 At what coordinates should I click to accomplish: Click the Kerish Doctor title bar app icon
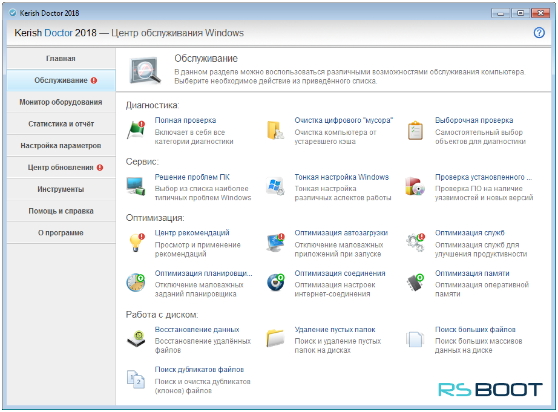(13, 13)
